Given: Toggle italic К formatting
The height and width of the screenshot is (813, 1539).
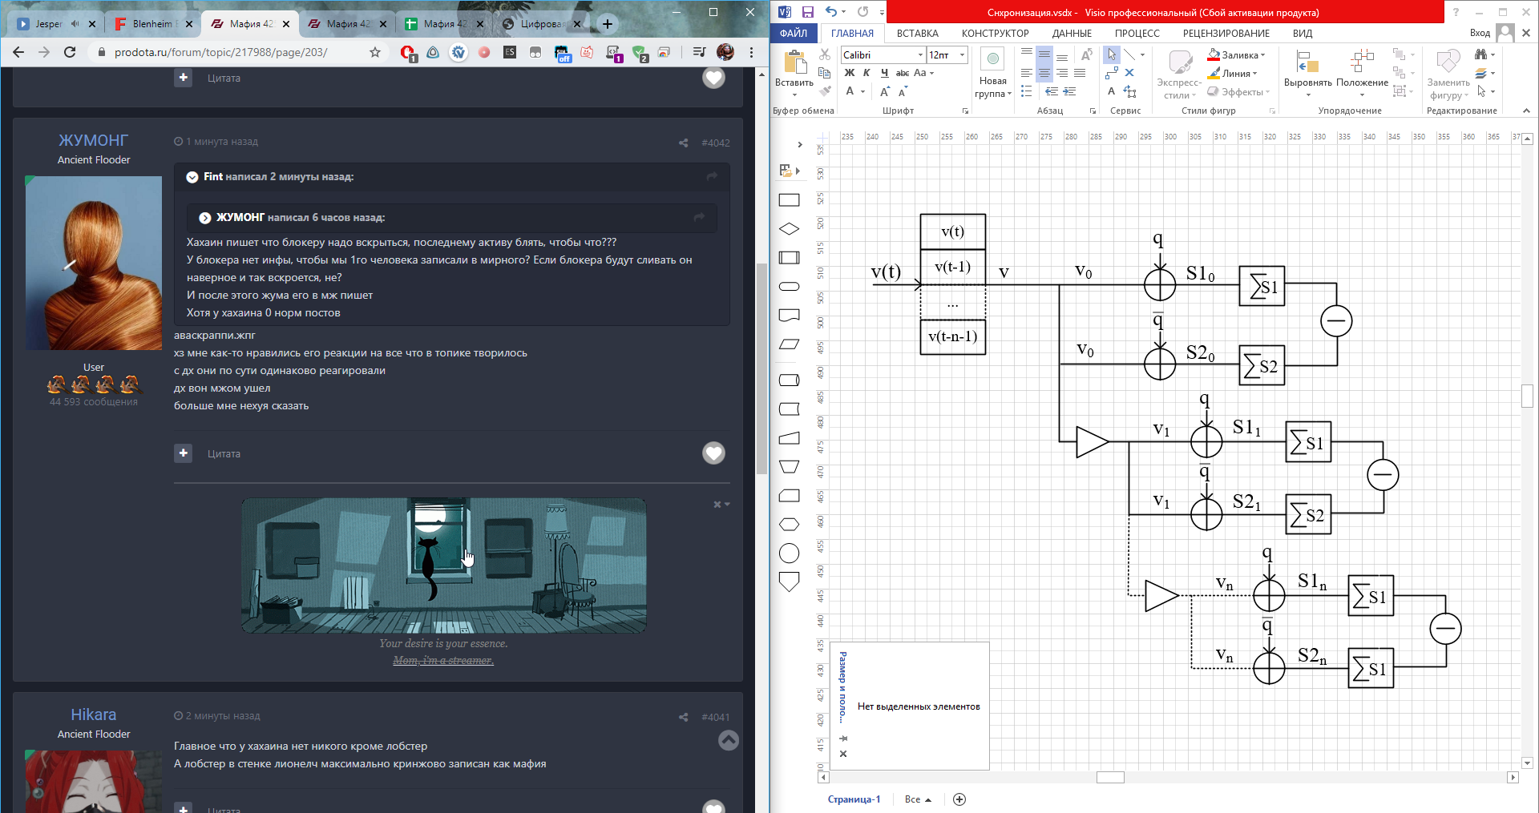Looking at the screenshot, I should point(866,73).
